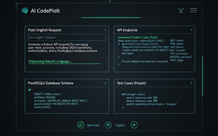The width and height of the screenshot is (218, 136).
Task: Click the POS /users endpoint
Action: 177,44
